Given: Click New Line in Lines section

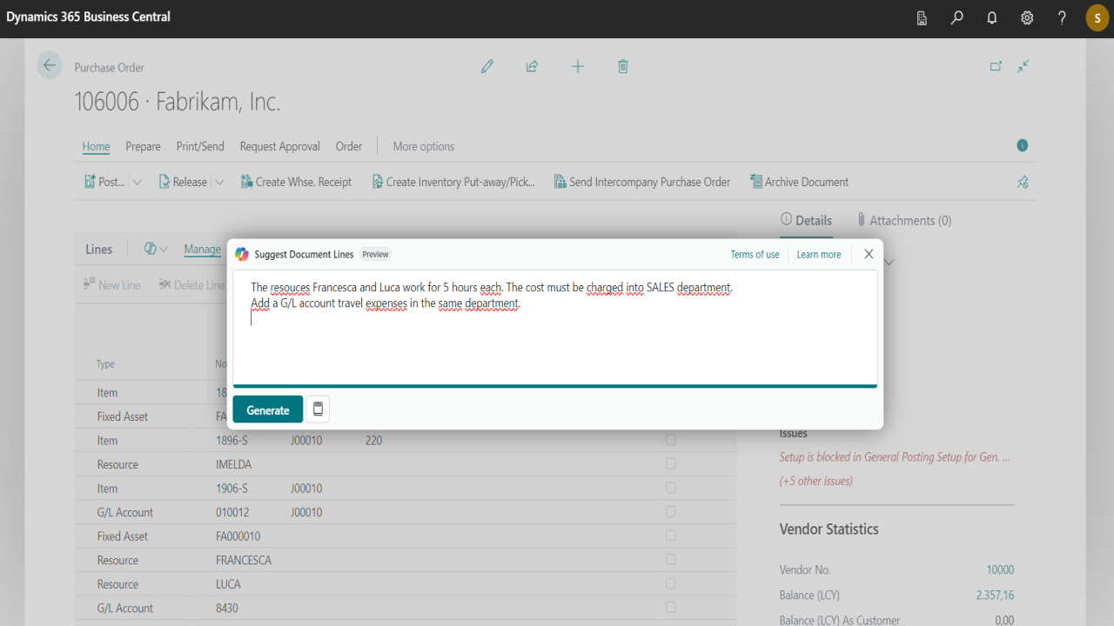Looking at the screenshot, I should tap(111, 285).
